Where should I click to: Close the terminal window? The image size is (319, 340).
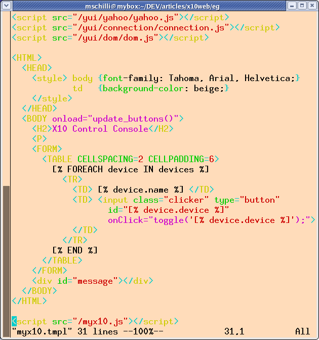click(312, 6)
